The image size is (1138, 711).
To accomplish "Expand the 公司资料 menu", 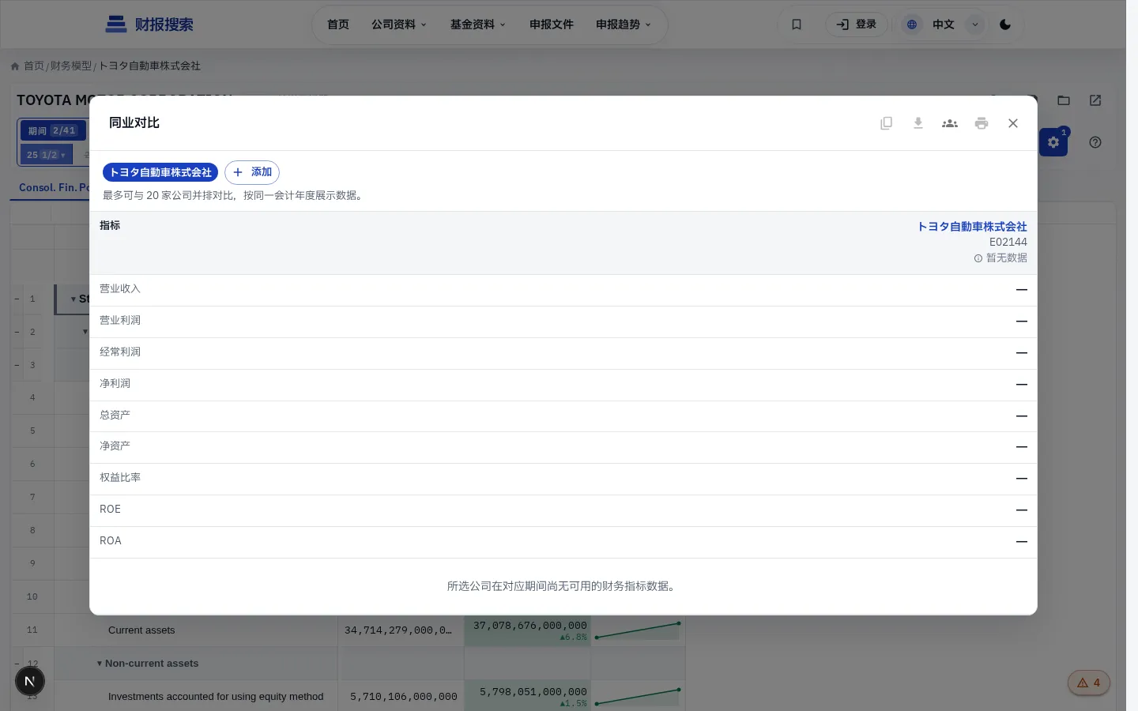I will coord(399,24).
